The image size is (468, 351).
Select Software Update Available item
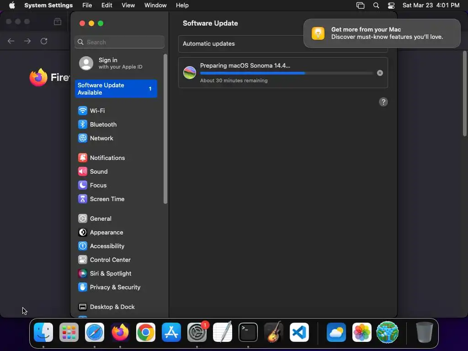116,89
